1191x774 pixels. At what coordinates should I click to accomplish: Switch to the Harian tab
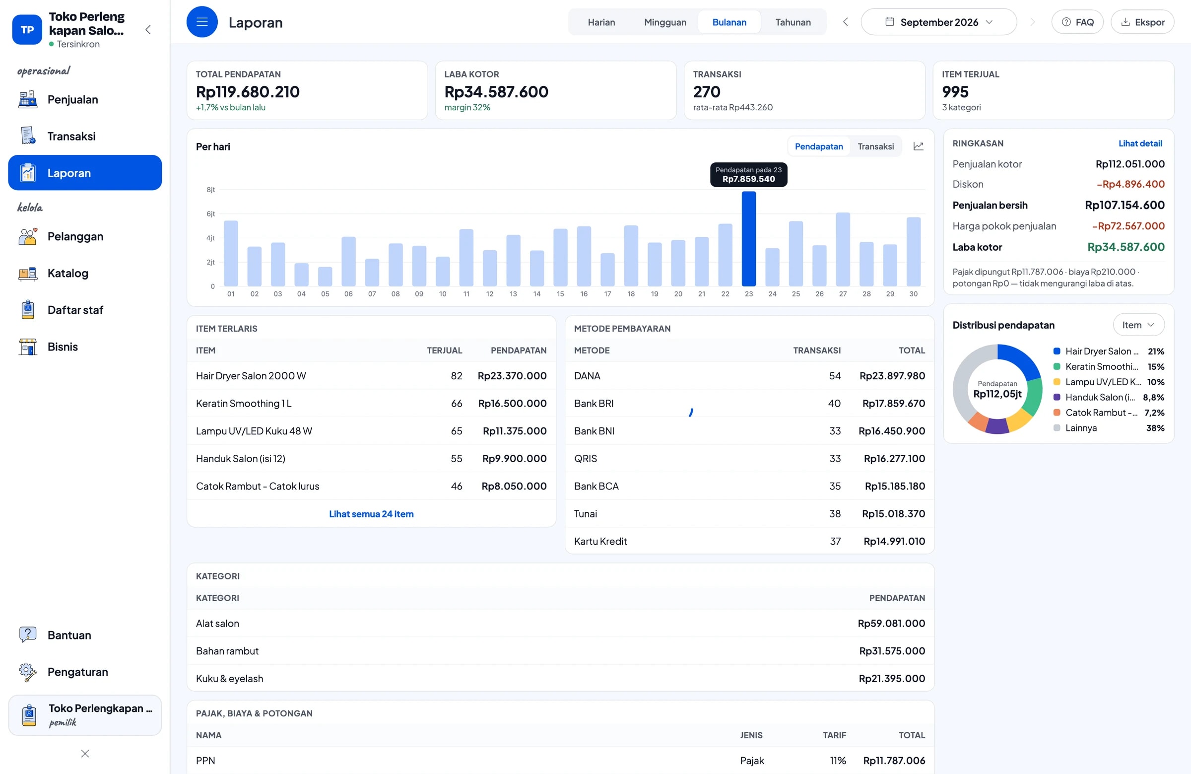(601, 22)
